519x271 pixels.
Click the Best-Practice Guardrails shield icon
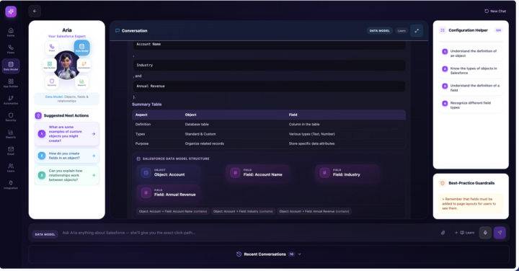click(443, 183)
